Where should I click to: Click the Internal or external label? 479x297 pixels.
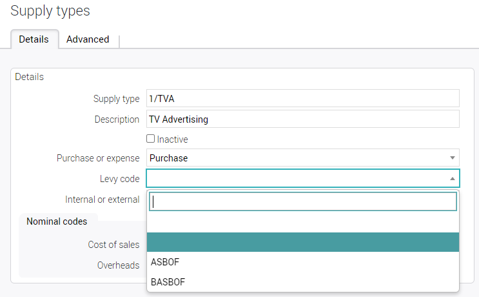tap(102, 200)
